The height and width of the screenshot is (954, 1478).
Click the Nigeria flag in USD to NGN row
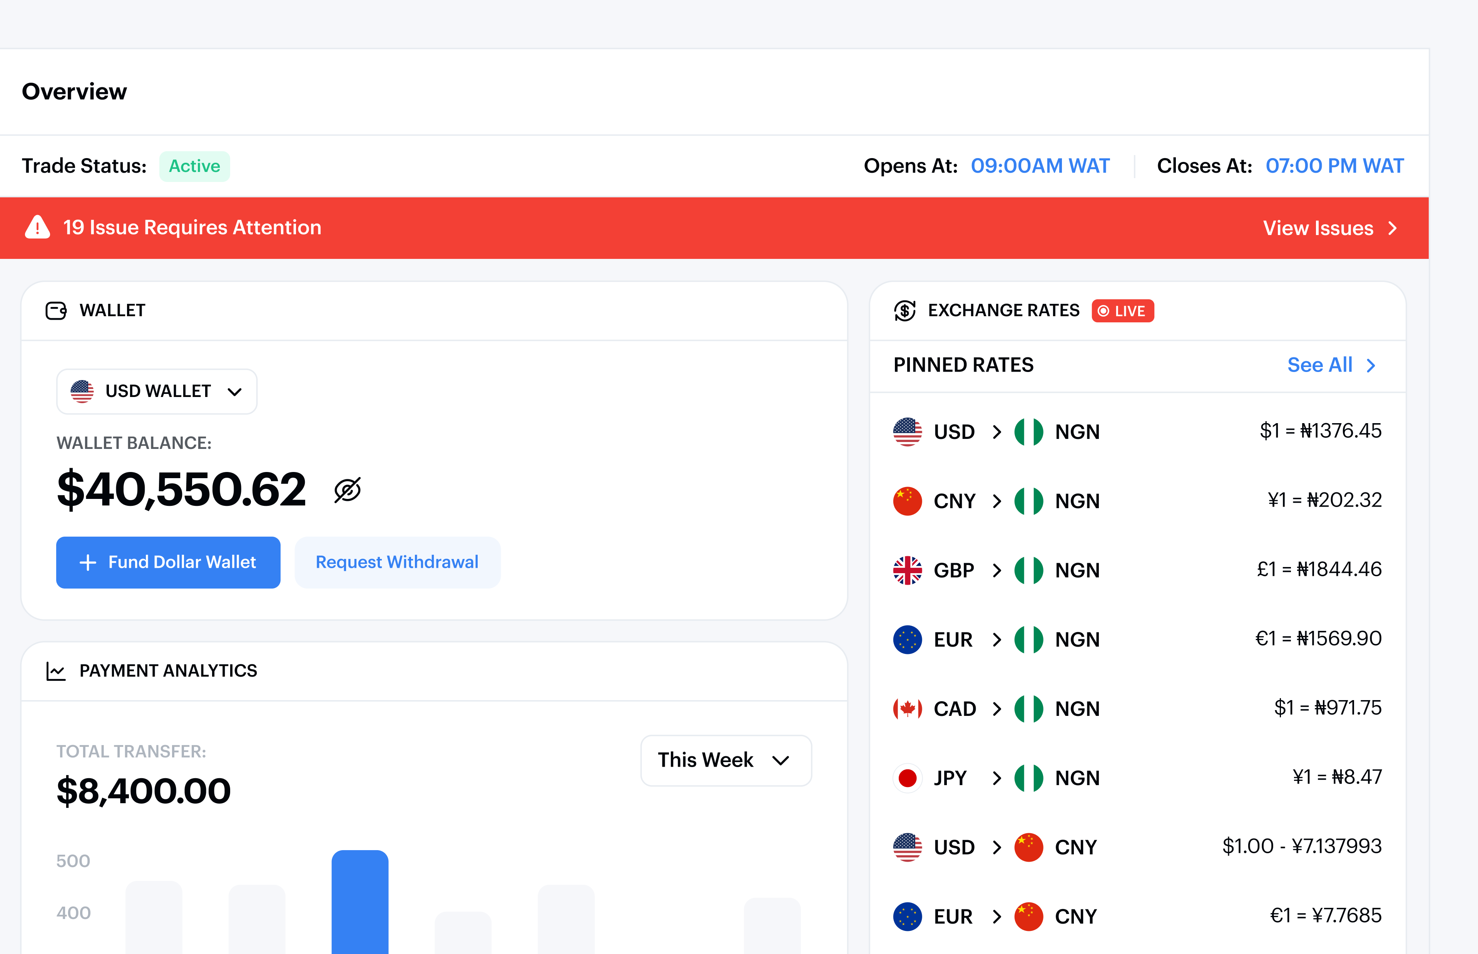(x=1029, y=432)
